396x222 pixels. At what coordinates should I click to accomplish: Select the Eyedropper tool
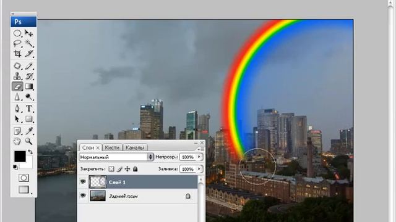[29, 131]
